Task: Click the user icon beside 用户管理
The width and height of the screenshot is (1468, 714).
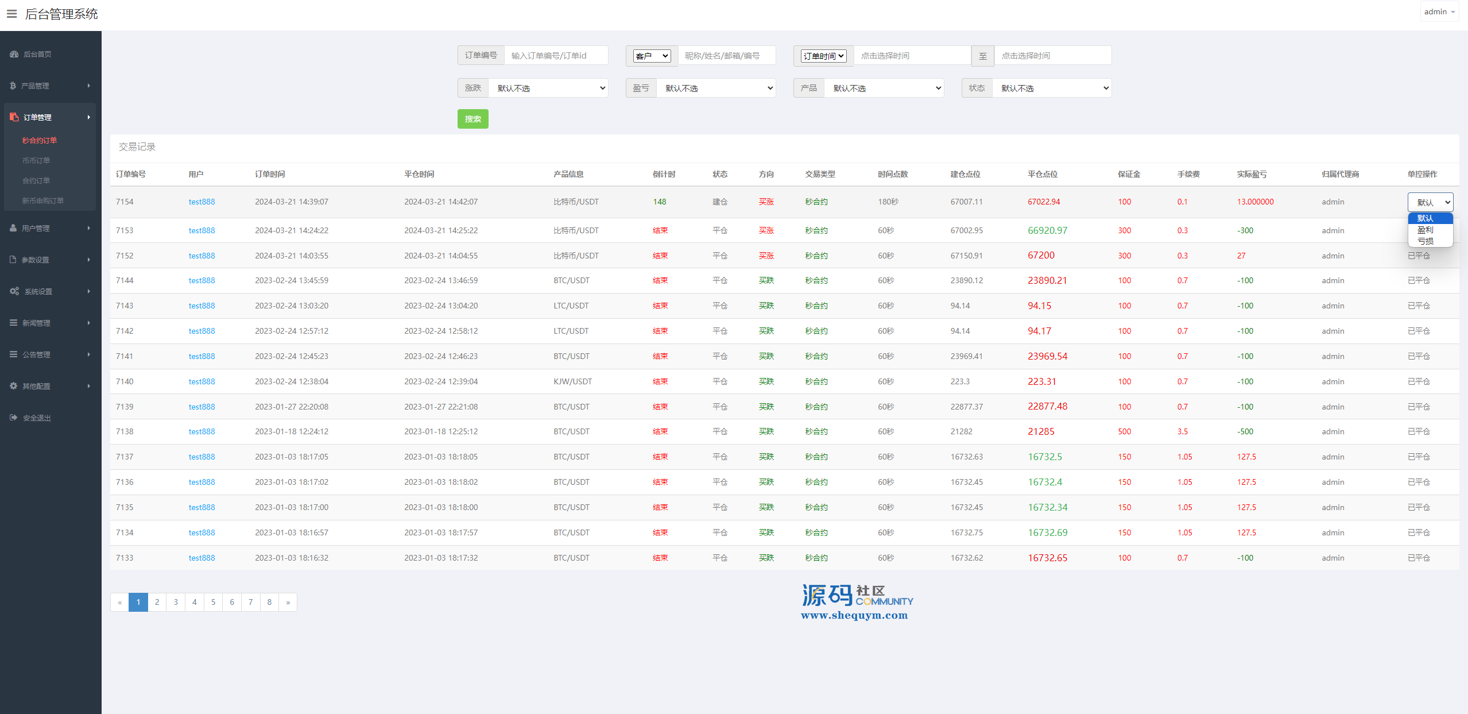Action: point(13,228)
